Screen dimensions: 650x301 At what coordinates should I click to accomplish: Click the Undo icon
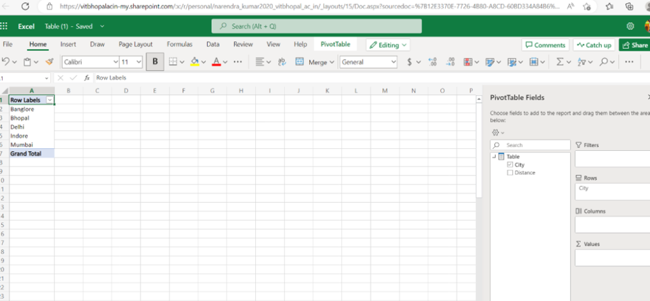[x=5, y=61]
